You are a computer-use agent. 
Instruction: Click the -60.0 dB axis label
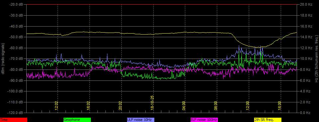point(16,48)
